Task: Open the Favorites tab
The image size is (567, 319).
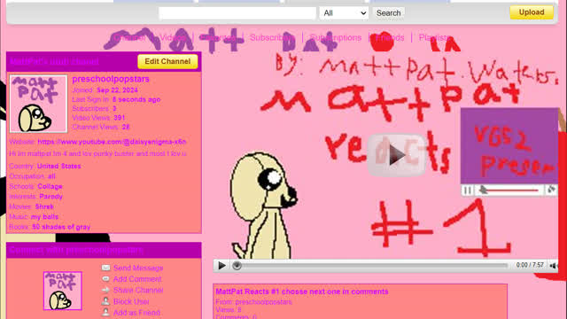Action: [218, 37]
